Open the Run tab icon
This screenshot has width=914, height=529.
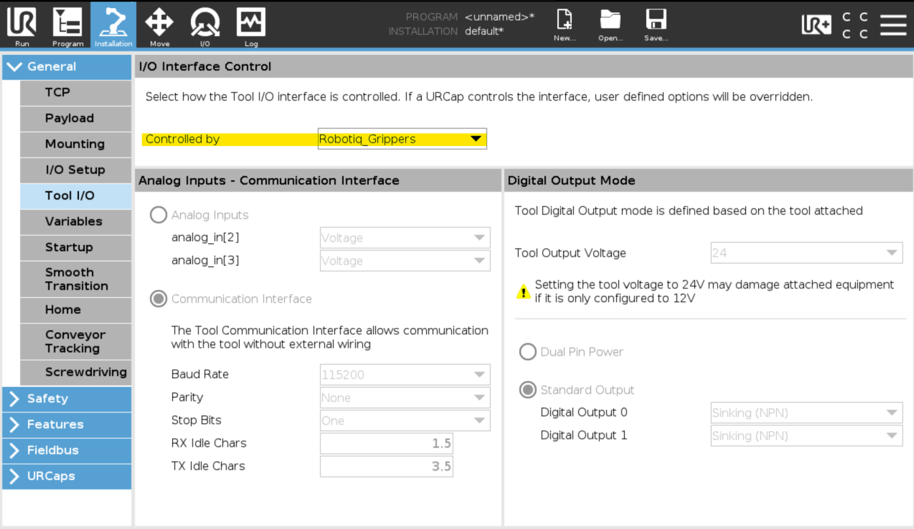pos(22,23)
